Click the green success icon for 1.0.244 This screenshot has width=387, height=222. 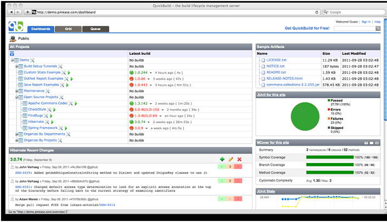tap(131, 72)
